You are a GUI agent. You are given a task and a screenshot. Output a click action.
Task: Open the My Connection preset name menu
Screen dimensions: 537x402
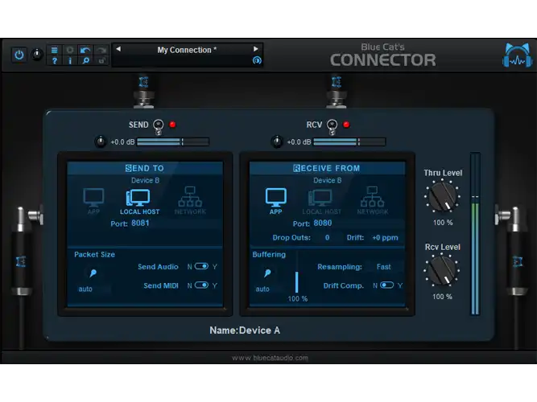pyautogui.click(x=187, y=50)
